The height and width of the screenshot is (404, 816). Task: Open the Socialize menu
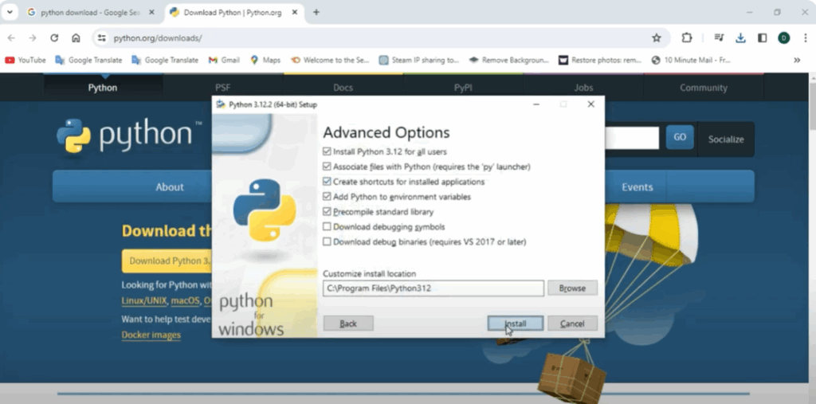[726, 139]
